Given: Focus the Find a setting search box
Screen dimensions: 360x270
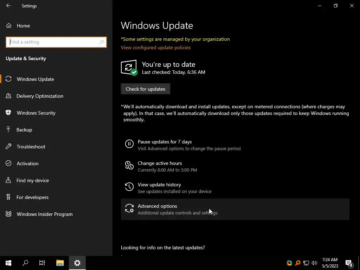Looking at the screenshot, I should [56, 42].
